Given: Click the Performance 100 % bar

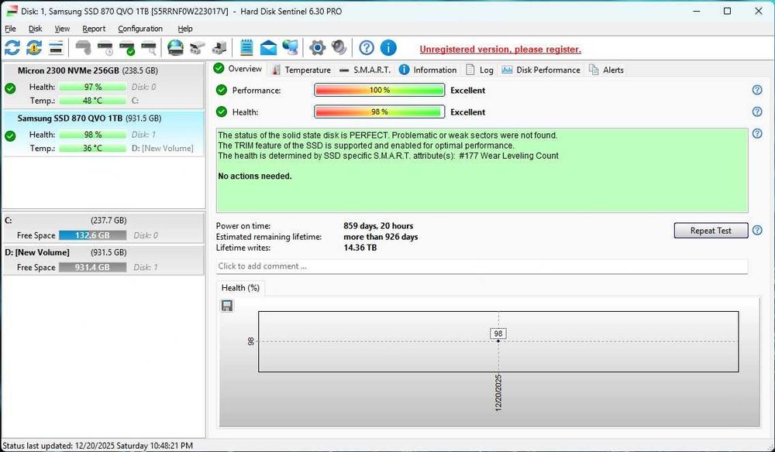Looking at the screenshot, I should [380, 90].
